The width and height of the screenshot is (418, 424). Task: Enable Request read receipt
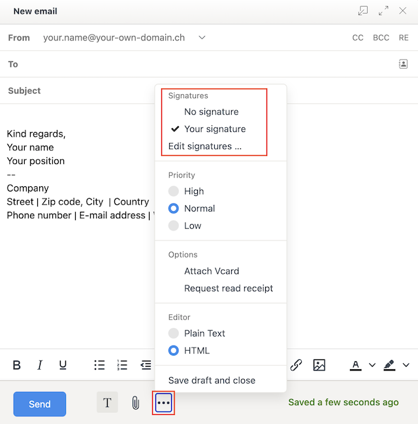229,288
